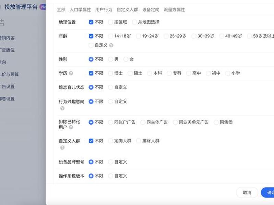
Task: Select age range 19~24岁
Action: point(138,36)
